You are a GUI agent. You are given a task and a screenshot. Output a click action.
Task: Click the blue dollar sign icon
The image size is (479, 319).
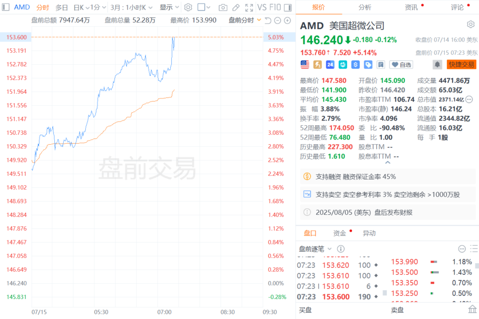355,64
